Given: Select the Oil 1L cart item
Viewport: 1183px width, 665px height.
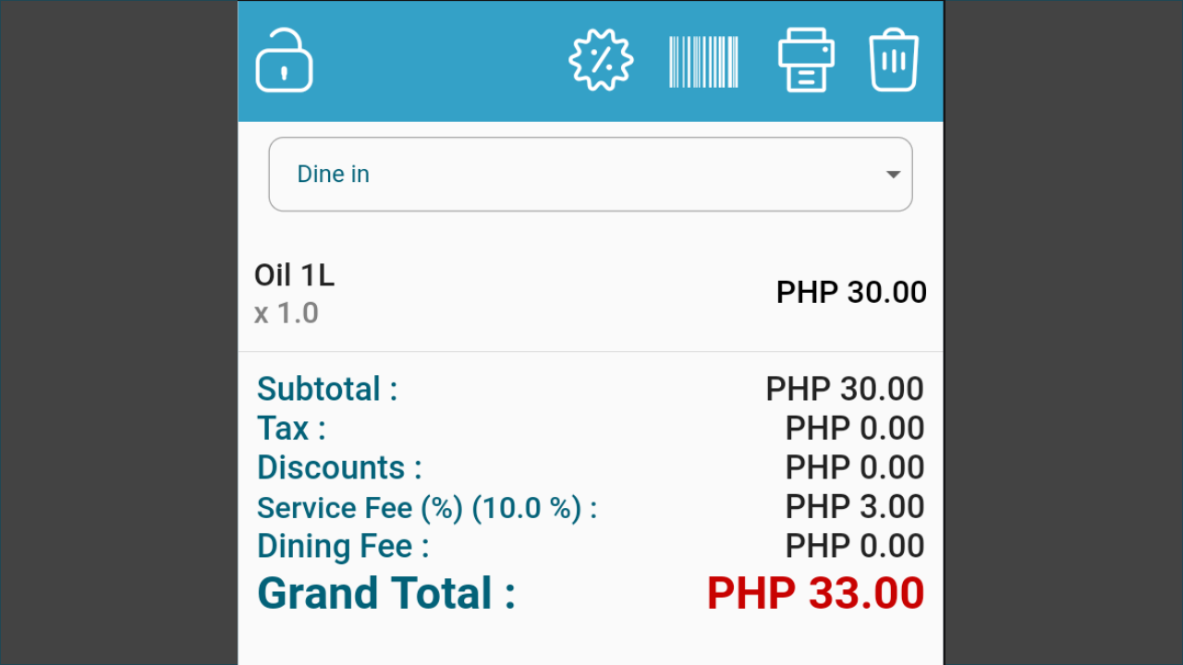Looking at the screenshot, I should (294, 275).
